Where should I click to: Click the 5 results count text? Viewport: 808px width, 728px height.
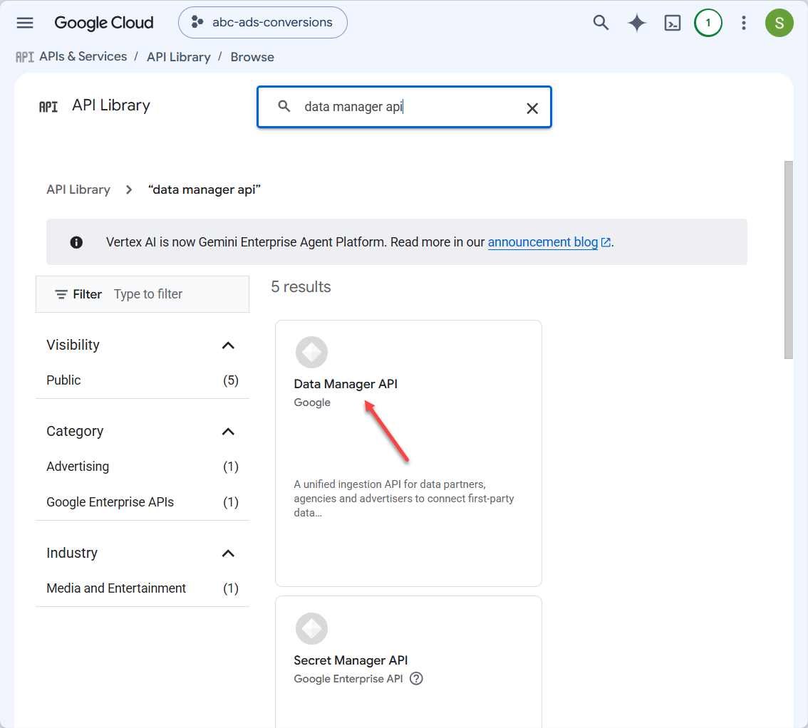tap(301, 287)
